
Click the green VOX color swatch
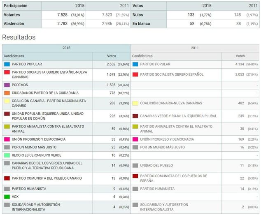tap(7, 197)
